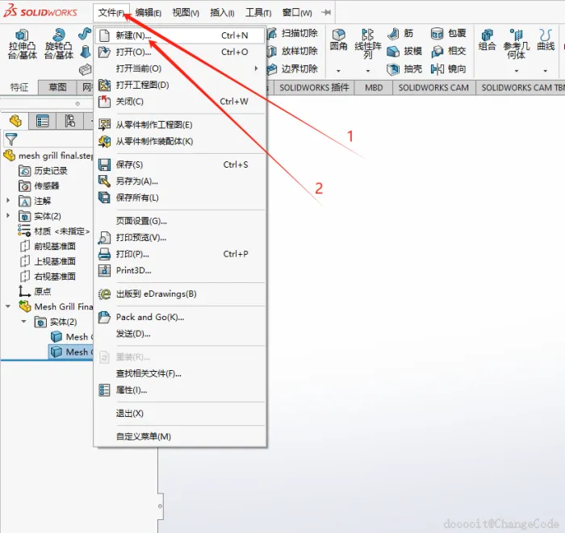Viewport: 565px width, 533px height.
Task: Click the 抽壳 shell tool icon
Action: click(394, 69)
